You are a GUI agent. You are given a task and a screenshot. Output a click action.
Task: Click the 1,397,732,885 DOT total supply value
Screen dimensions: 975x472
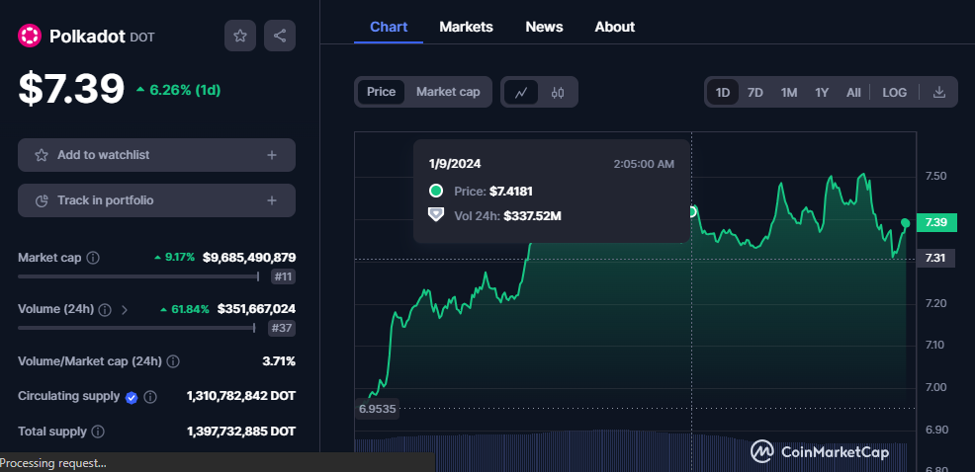(x=241, y=431)
